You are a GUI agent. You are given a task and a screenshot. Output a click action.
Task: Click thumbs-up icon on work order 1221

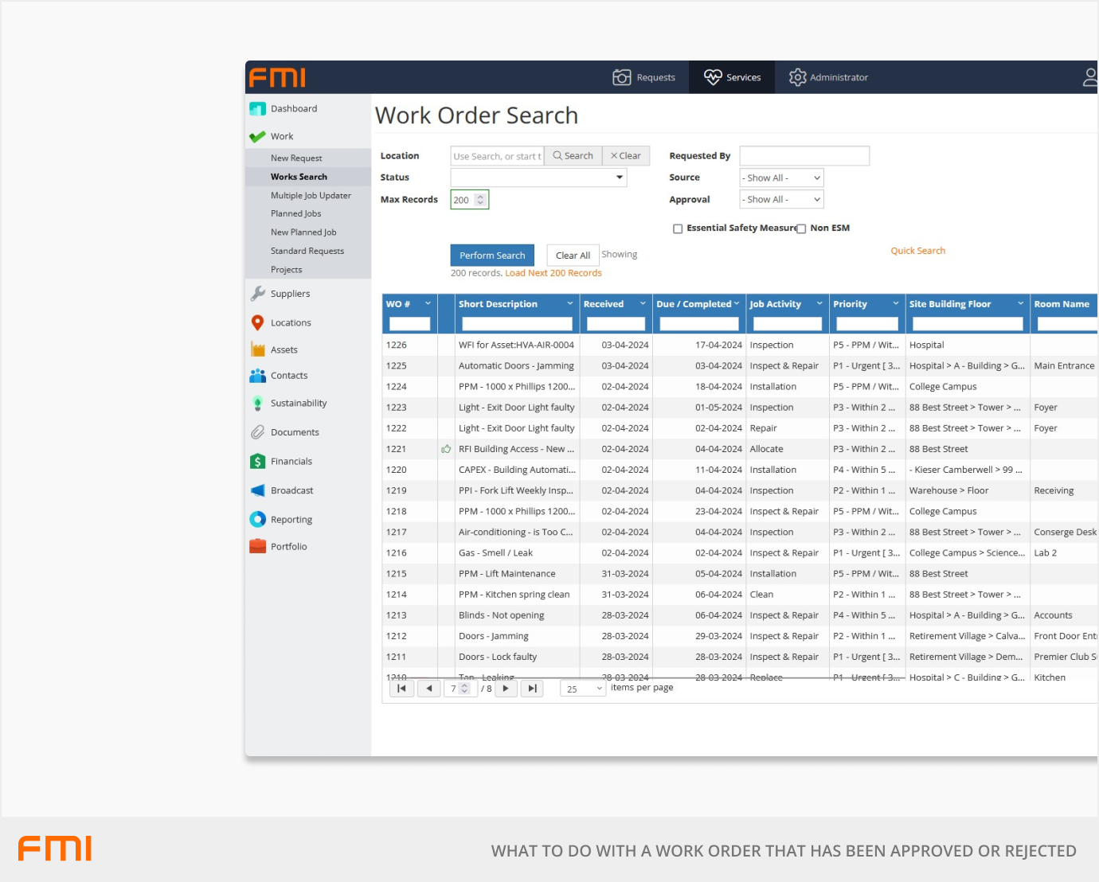click(x=446, y=449)
